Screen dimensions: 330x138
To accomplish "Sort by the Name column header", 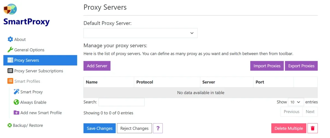I will [x=109, y=82].
